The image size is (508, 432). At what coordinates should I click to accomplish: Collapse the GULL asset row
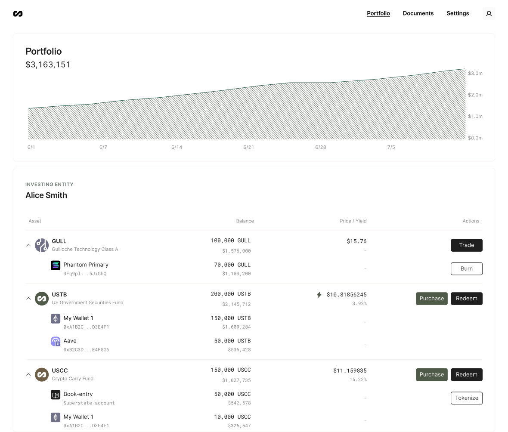click(28, 245)
